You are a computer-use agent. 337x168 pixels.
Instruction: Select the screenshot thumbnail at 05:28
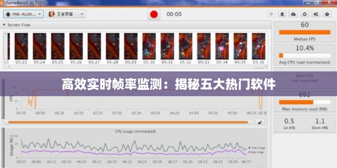pyautogui.click(x=113, y=46)
